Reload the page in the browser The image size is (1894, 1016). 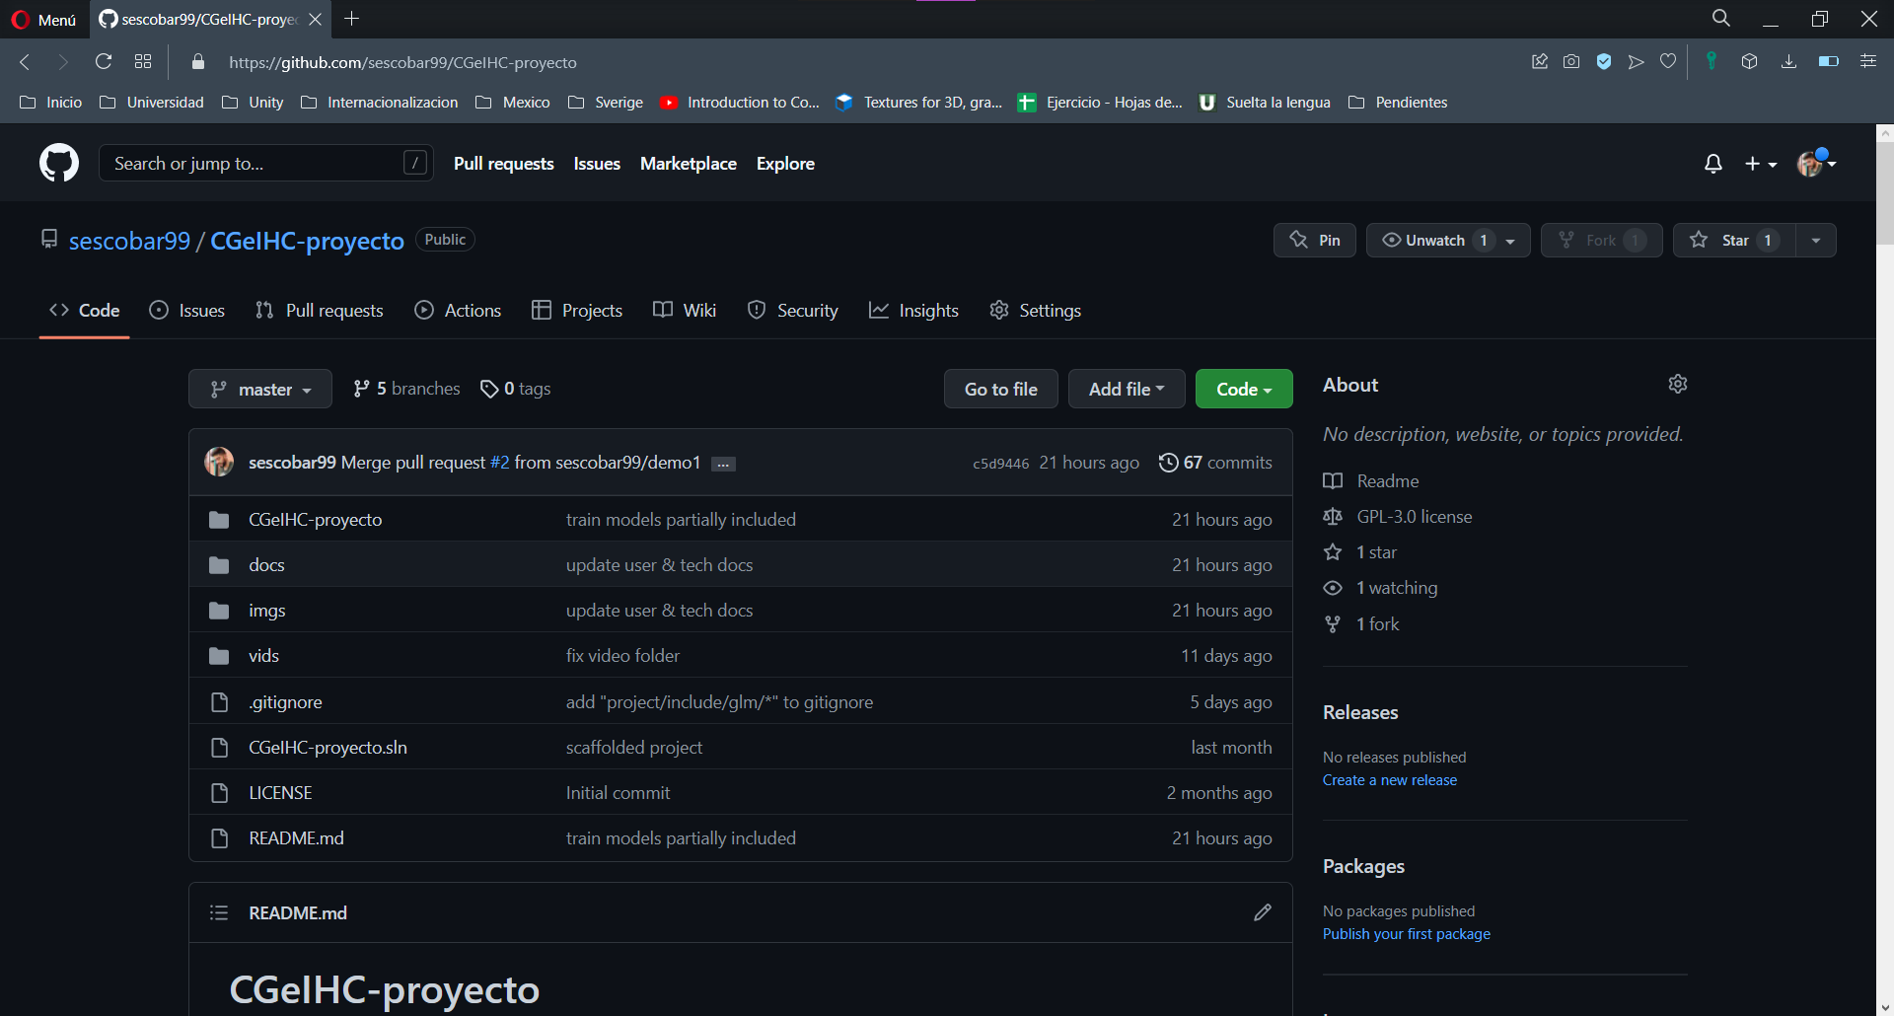pos(104,61)
